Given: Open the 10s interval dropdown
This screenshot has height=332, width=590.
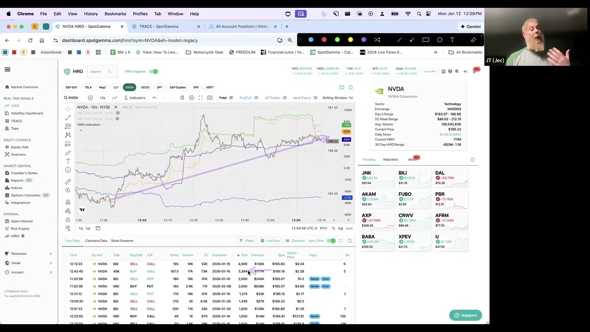Looking at the screenshot, I should (102, 98).
